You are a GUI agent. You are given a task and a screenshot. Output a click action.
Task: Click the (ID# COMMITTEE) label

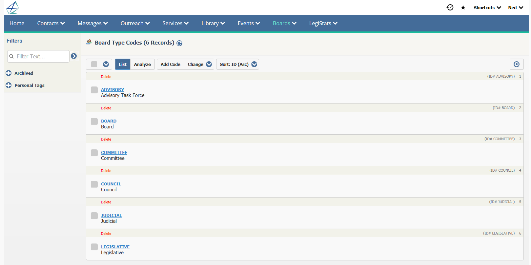(500, 139)
